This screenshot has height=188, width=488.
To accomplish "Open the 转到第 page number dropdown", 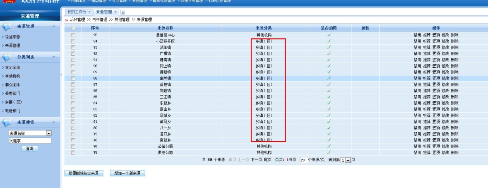I will (x=347, y=160).
